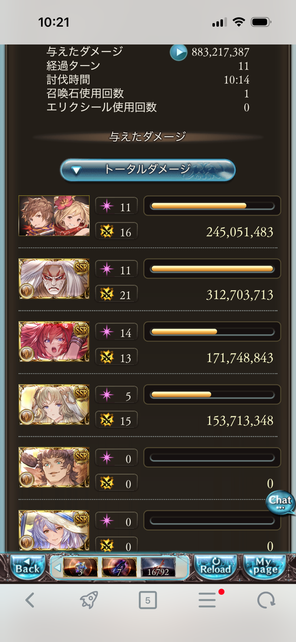The height and width of the screenshot is (642, 296).
Task: Tap the browser back chevron
Action: 30,600
